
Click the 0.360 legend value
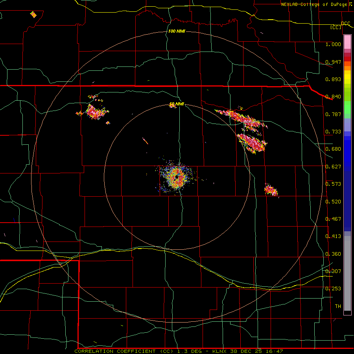(x=333, y=254)
